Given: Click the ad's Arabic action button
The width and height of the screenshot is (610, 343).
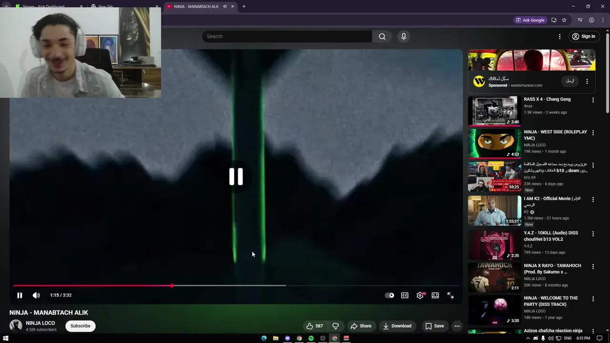Looking at the screenshot, I should tap(570, 81).
